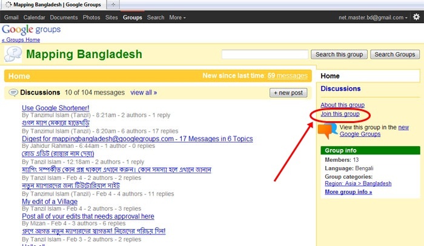Open More group info link
The height and width of the screenshot is (246, 424).
coord(348,192)
